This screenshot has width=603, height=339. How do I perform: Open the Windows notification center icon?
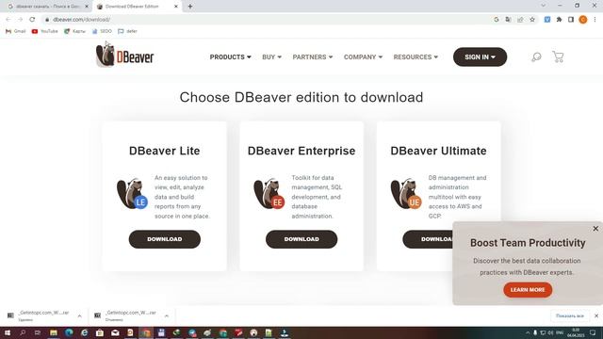[593, 332]
